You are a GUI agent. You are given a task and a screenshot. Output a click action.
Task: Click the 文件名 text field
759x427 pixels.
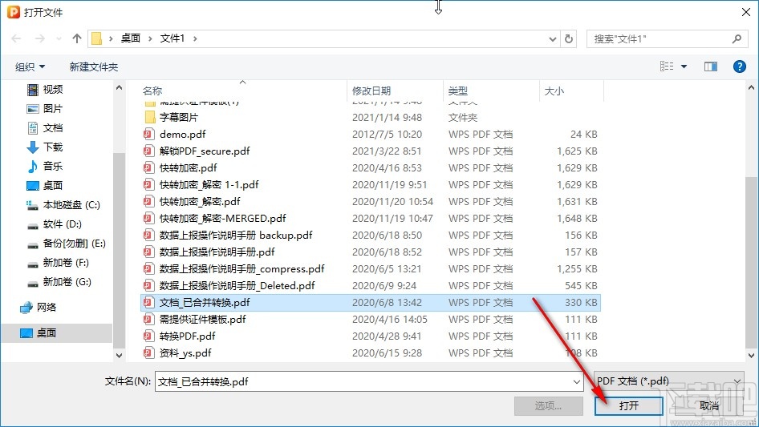(x=363, y=381)
